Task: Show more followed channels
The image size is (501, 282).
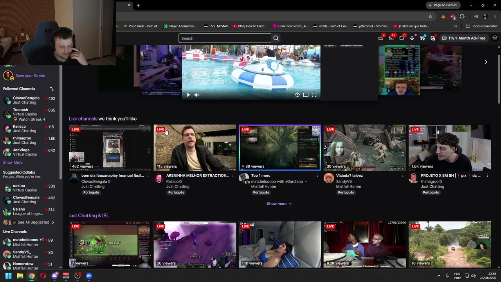Action: (x=13, y=163)
